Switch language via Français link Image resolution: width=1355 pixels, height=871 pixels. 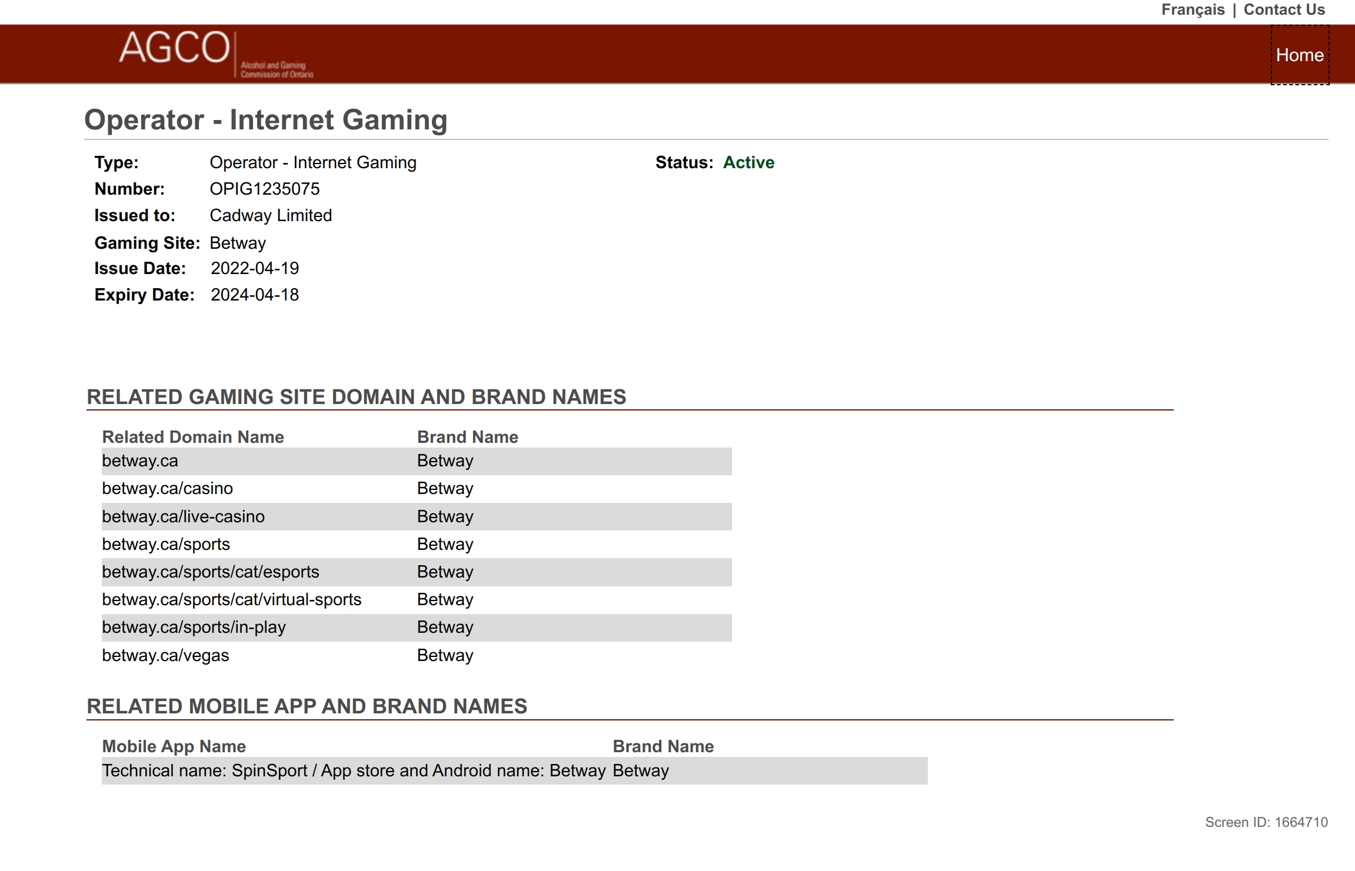(1192, 10)
